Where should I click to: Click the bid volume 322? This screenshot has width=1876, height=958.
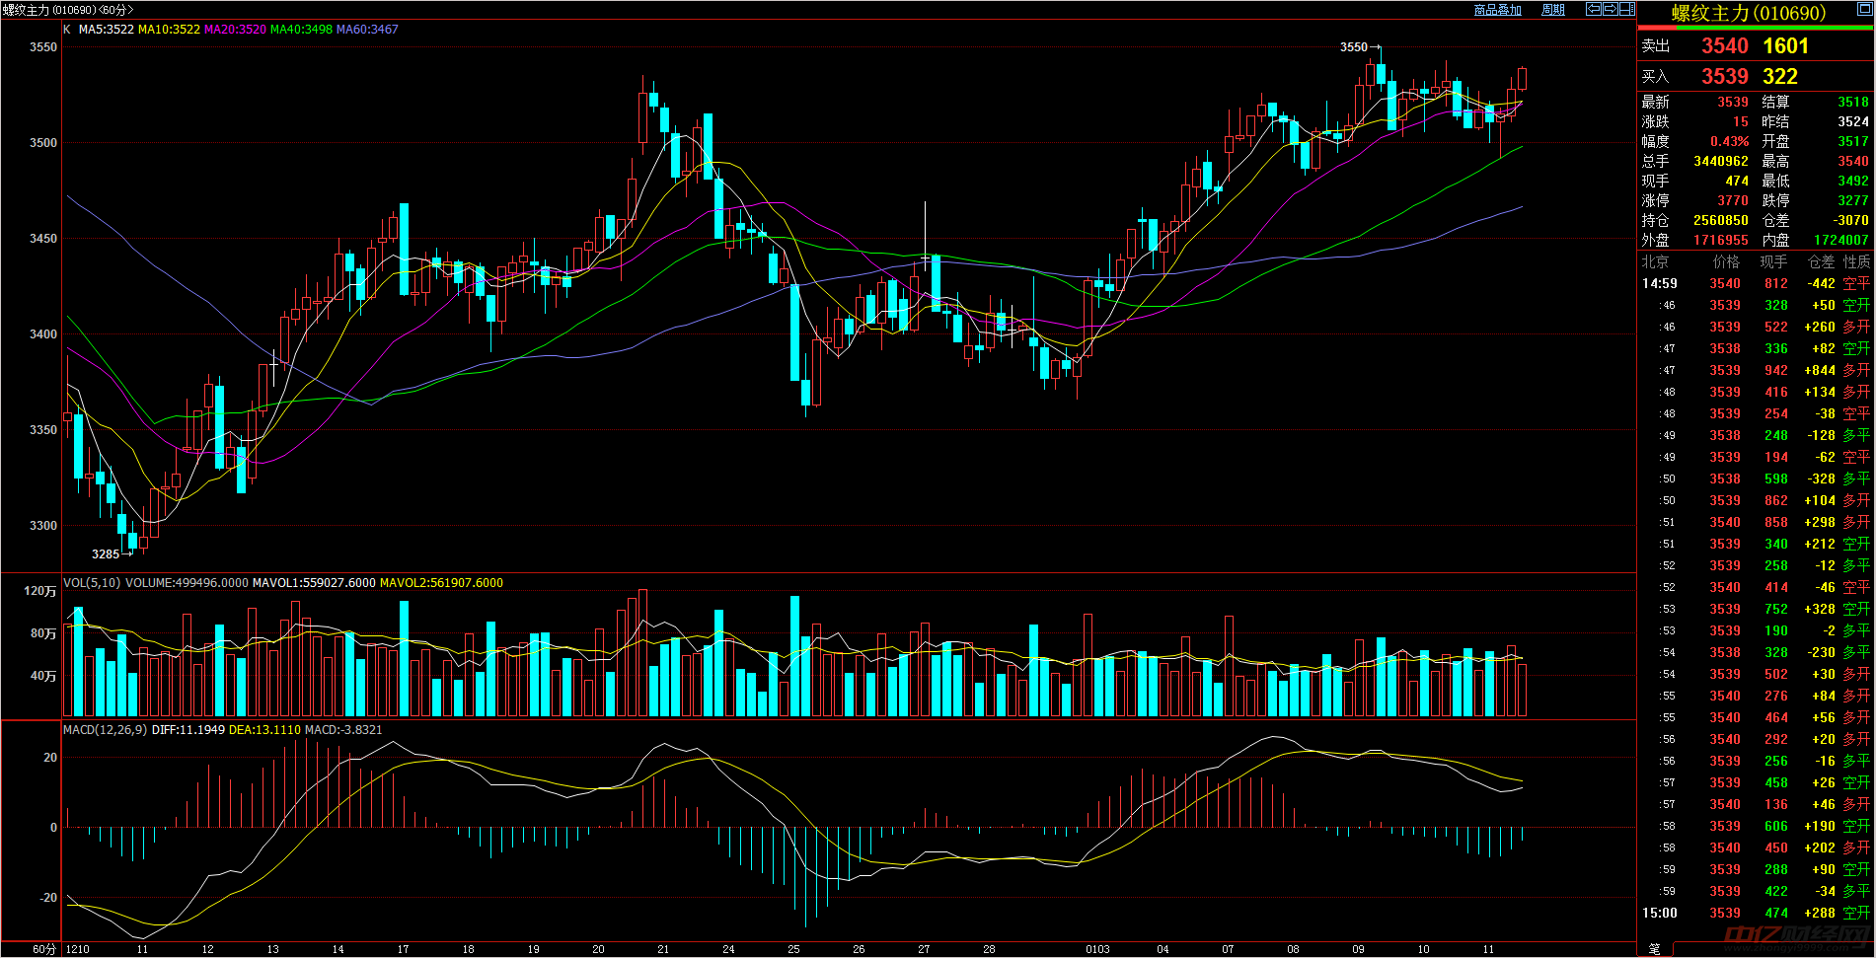tap(1780, 77)
